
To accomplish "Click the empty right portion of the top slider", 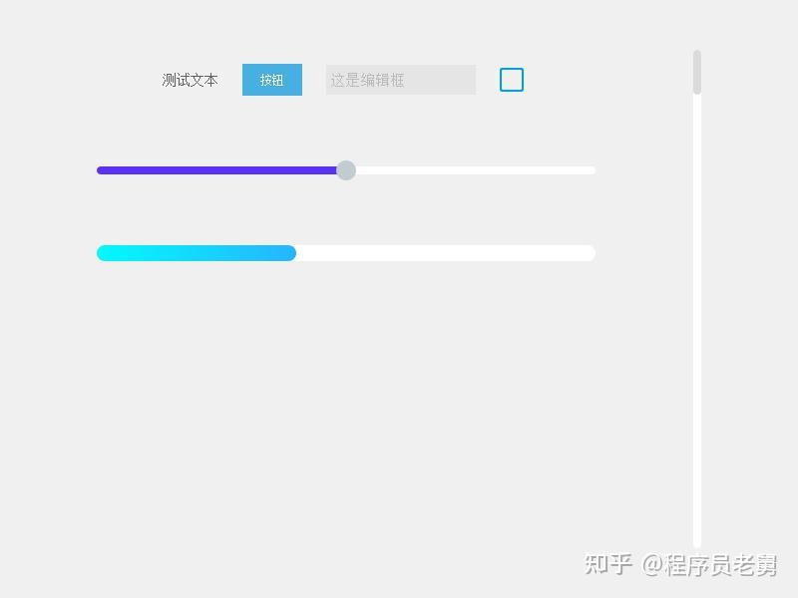I will coord(479,169).
